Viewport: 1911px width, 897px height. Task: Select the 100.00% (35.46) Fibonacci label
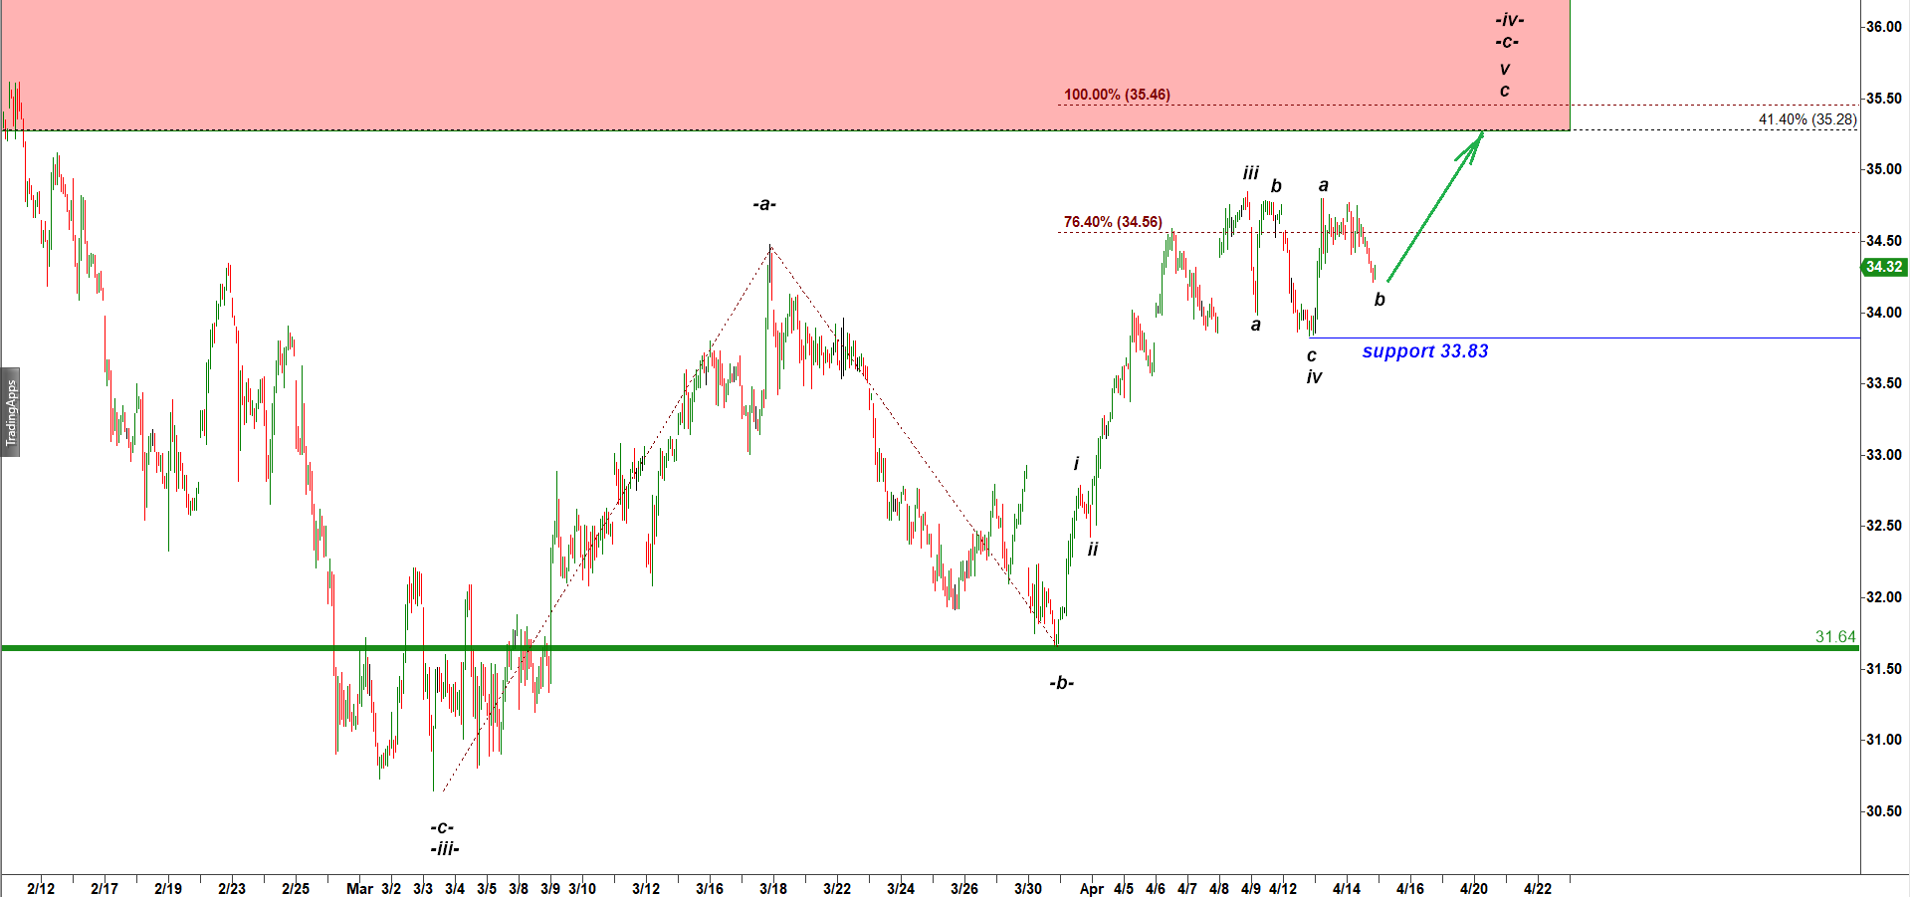coord(1117,95)
